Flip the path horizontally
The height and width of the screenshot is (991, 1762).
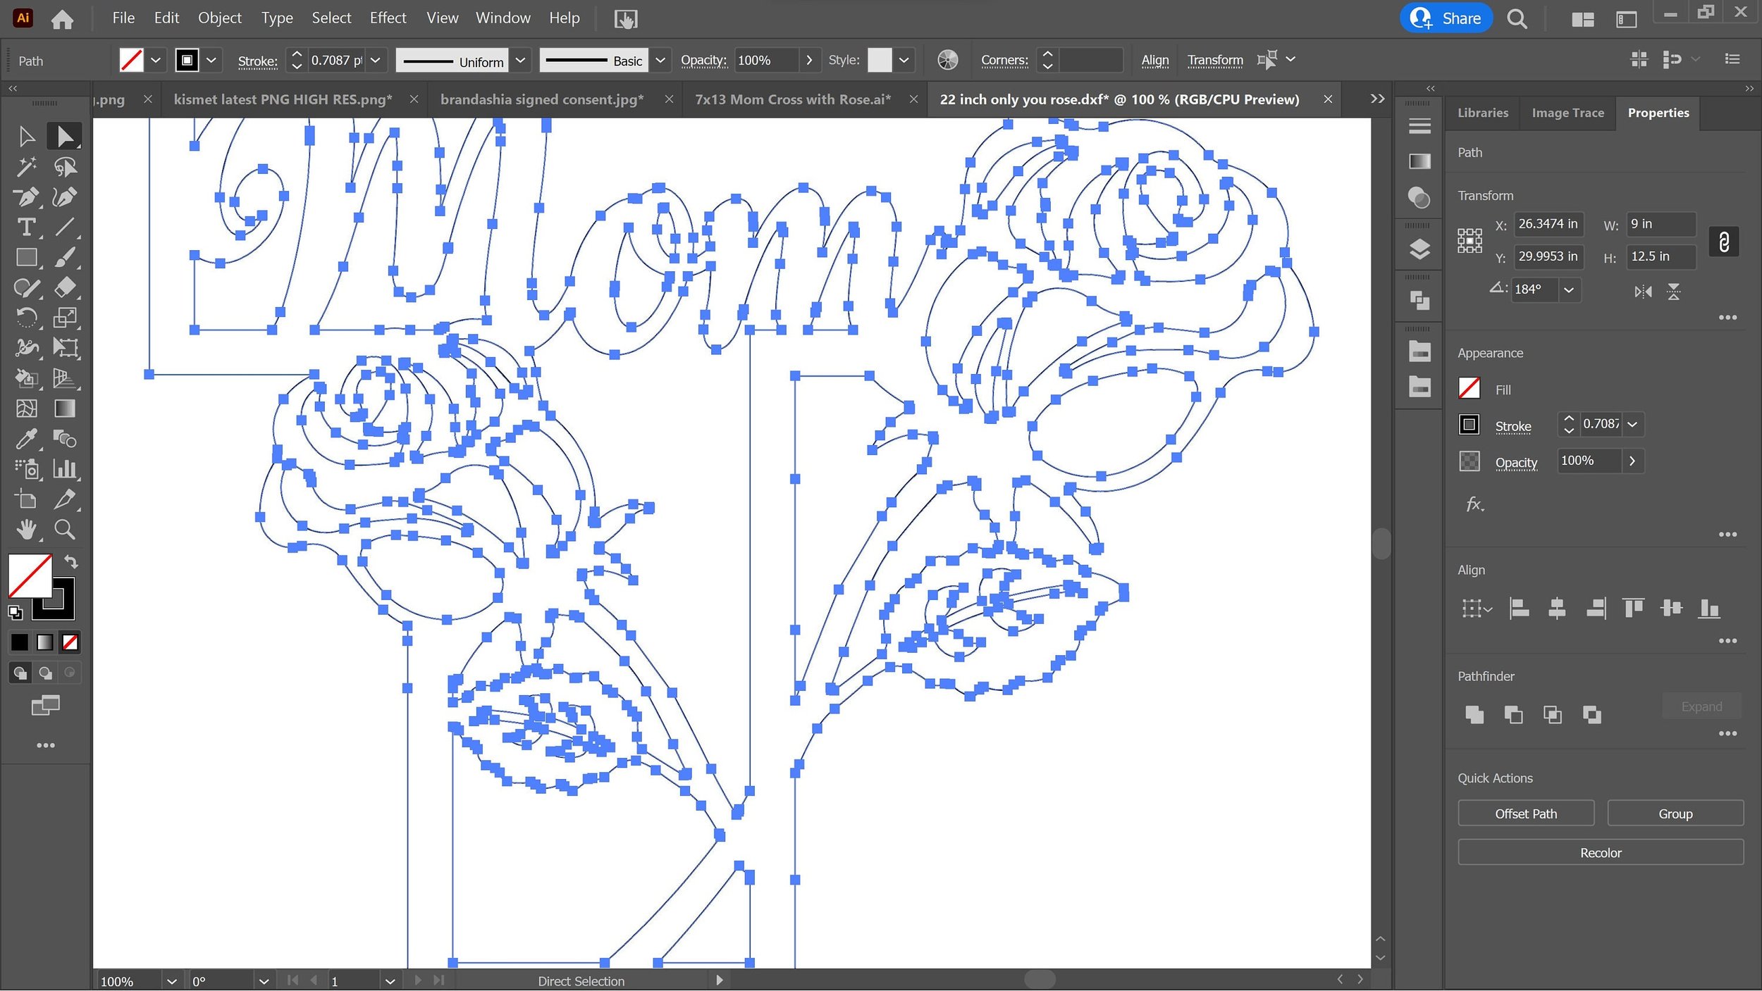click(x=1643, y=292)
